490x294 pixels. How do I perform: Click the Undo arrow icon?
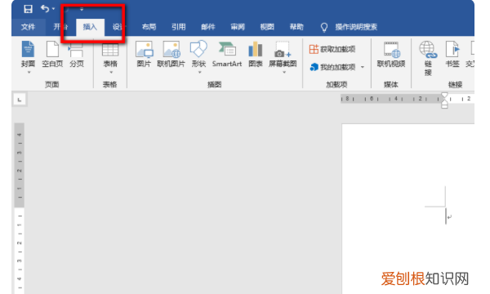(x=45, y=9)
